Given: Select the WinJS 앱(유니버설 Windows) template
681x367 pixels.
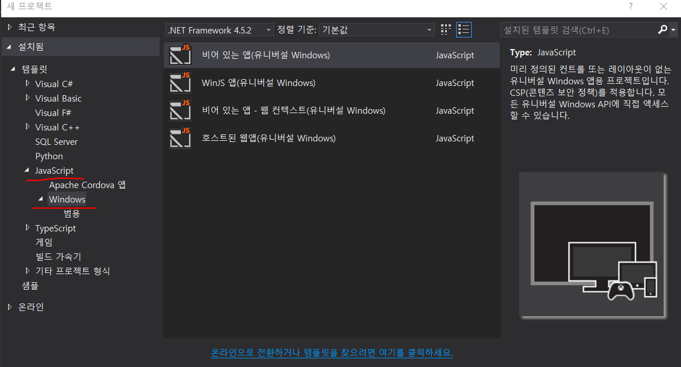Looking at the screenshot, I should pyautogui.click(x=289, y=83).
